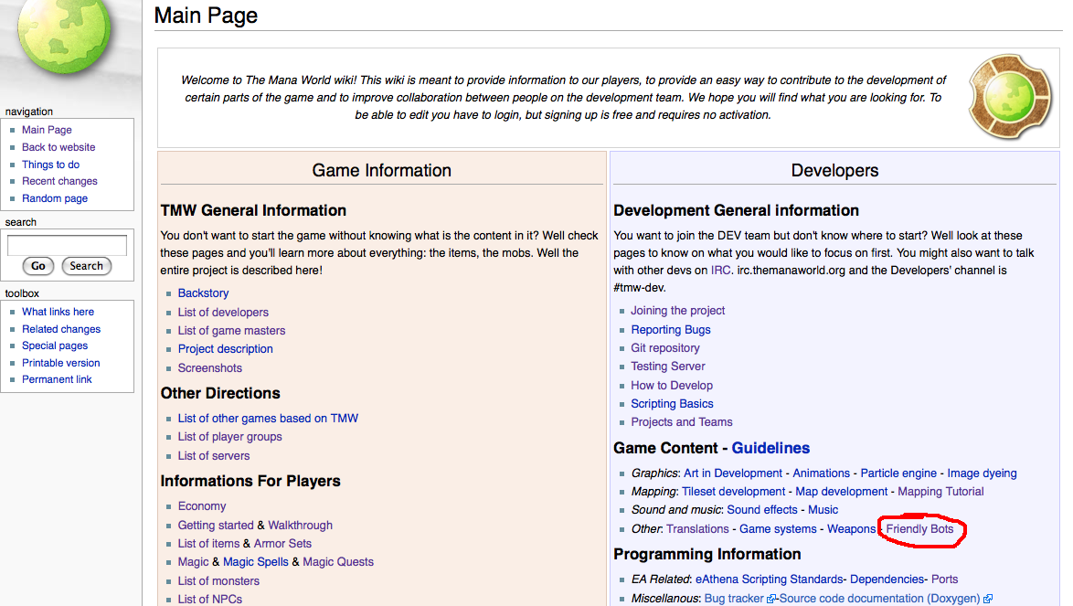Open Economy page

tap(202, 506)
